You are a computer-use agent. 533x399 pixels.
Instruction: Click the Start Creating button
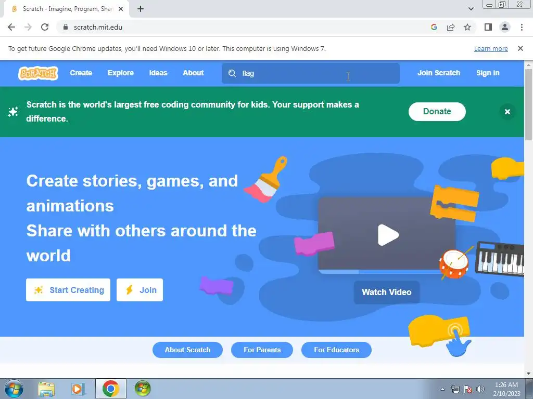68,290
